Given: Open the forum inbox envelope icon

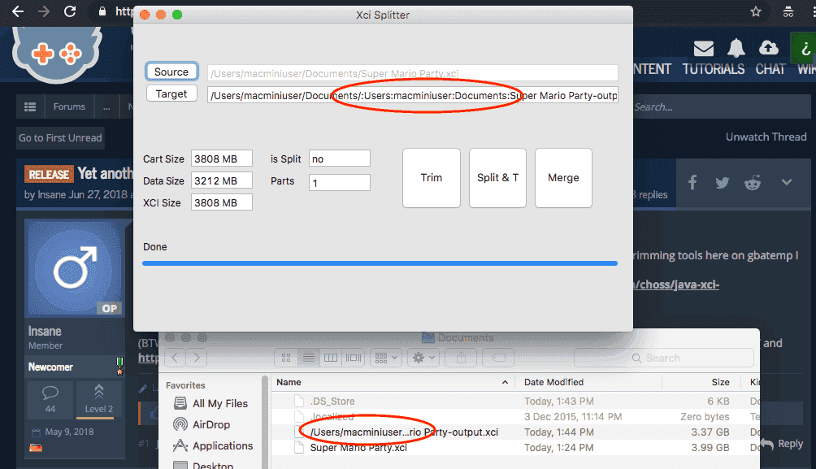Looking at the screenshot, I should (704, 49).
